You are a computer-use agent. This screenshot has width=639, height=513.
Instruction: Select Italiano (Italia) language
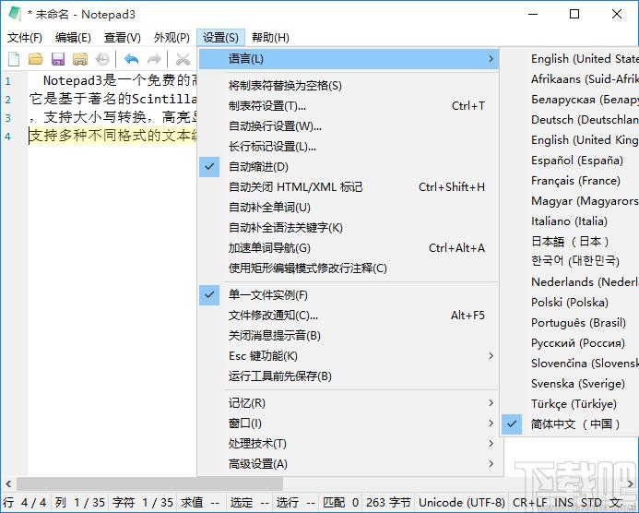coord(571,221)
